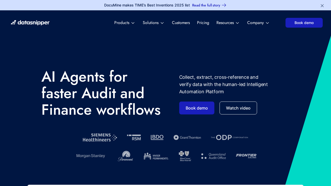Expand the Resources dropdown
Screen dimensions: 331x186
228,23
